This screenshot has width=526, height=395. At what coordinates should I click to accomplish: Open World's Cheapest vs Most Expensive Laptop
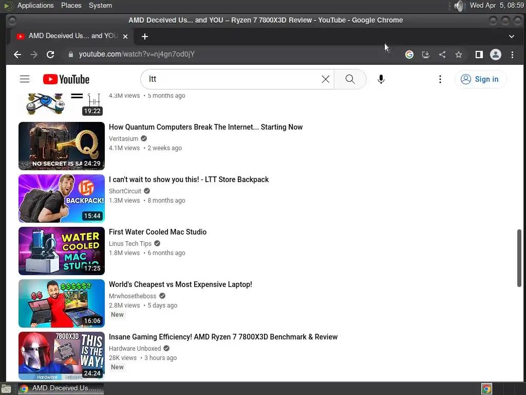(180, 284)
